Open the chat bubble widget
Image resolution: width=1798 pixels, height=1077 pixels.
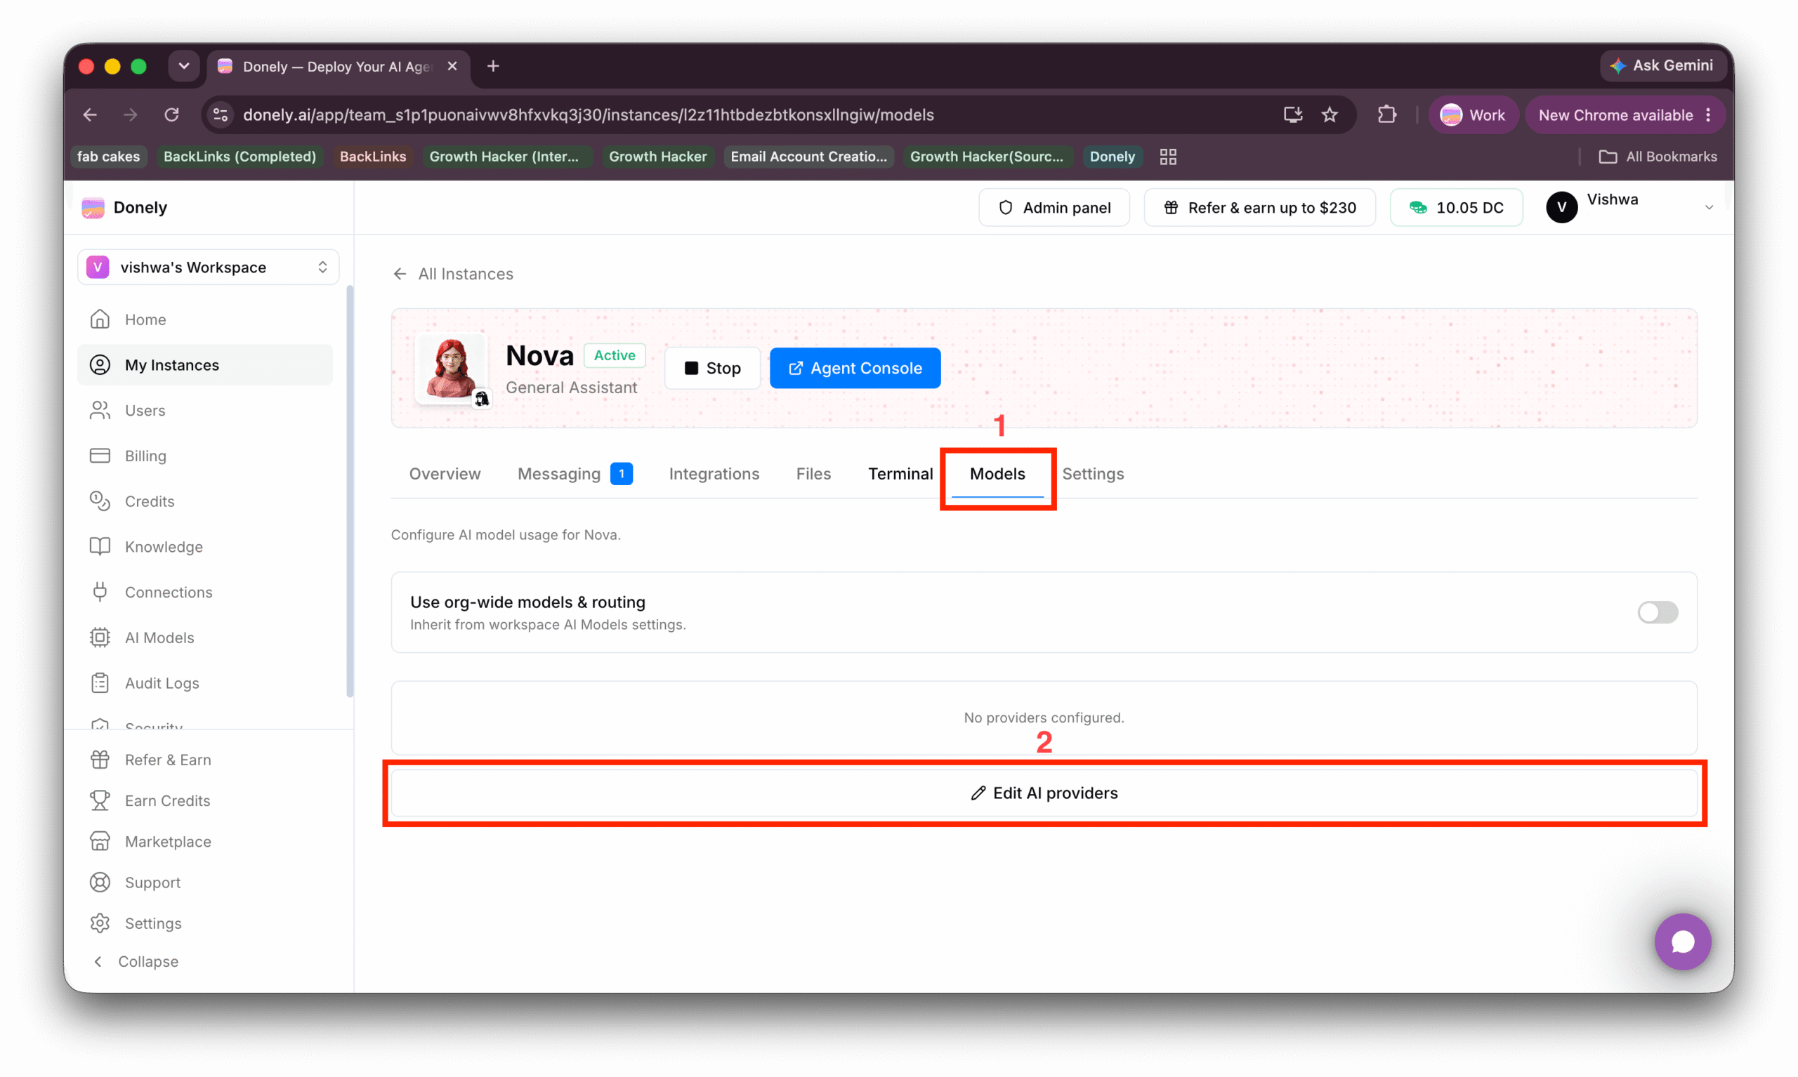point(1682,941)
